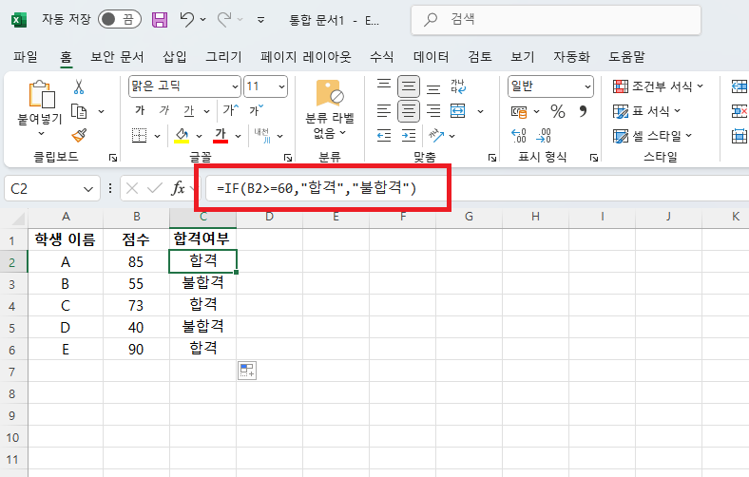
Task: Apply bold with the 가 bold button
Action: pyautogui.click(x=140, y=111)
